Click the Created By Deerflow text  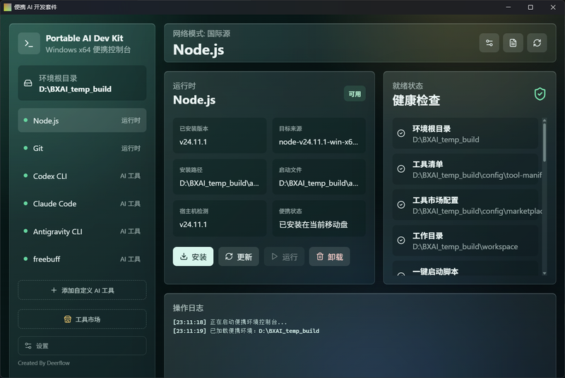click(44, 363)
